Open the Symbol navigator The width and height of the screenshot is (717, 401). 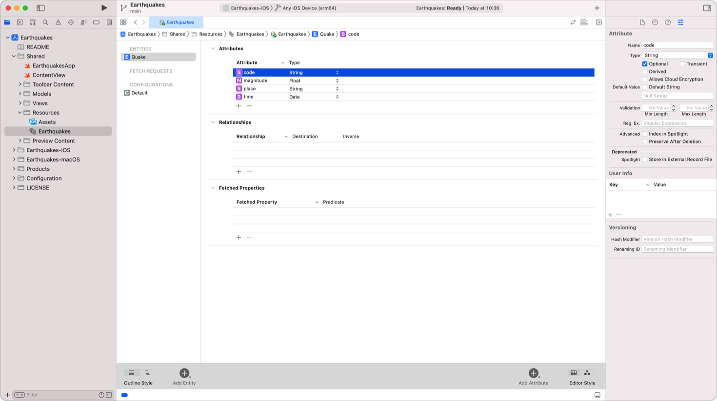coord(33,22)
